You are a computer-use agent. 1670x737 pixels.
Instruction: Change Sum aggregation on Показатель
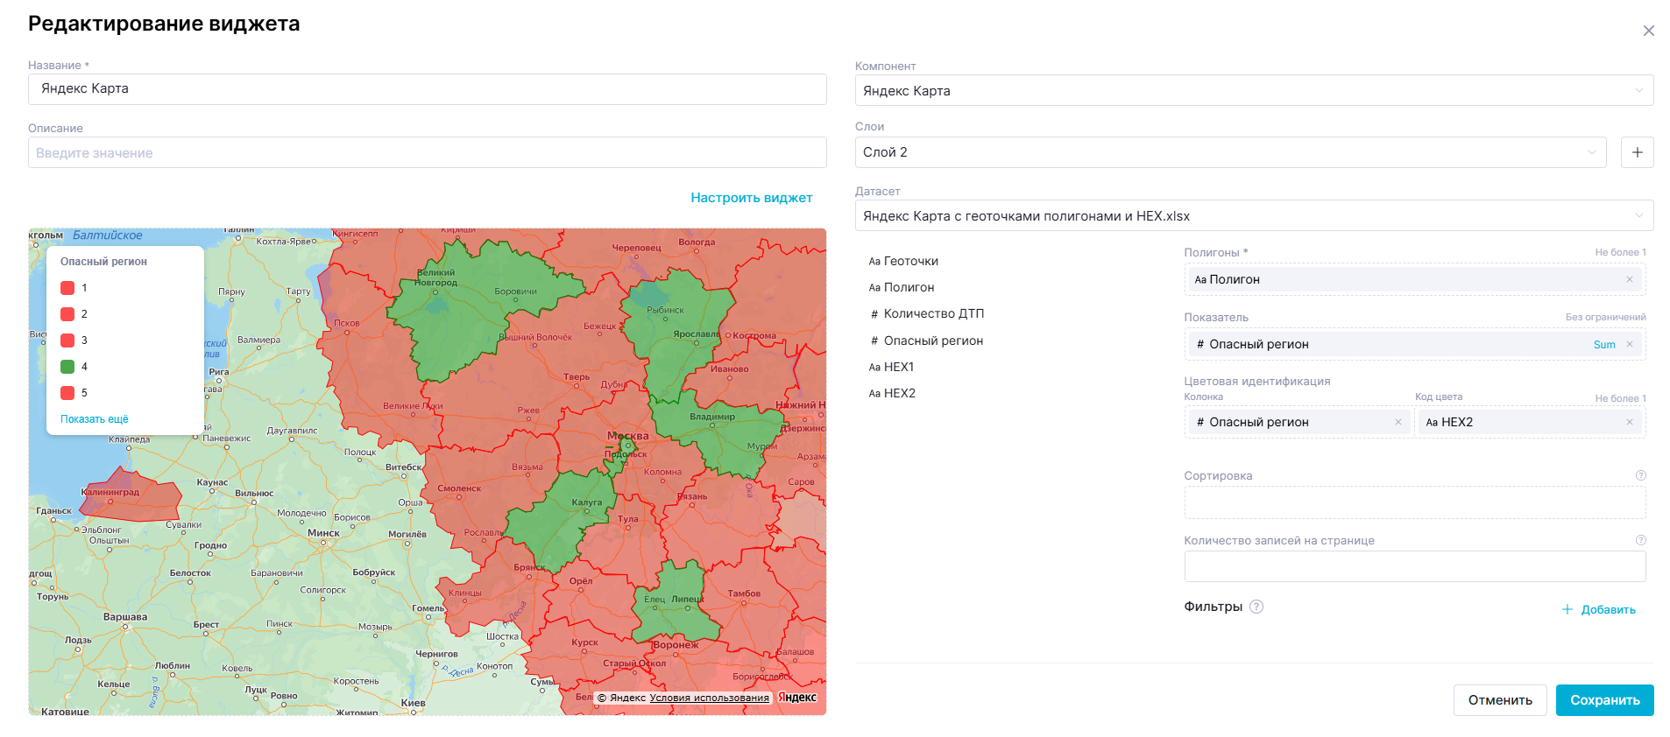(1603, 345)
